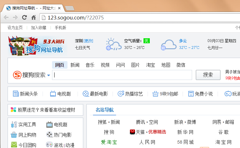
Task: Click the 免费小说 book icon
Action: pos(191,94)
